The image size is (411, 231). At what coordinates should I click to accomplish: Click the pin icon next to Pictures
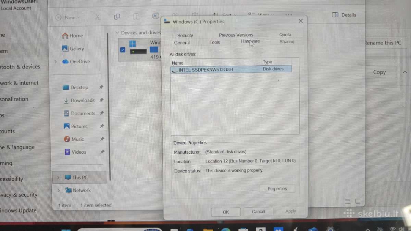click(102, 126)
